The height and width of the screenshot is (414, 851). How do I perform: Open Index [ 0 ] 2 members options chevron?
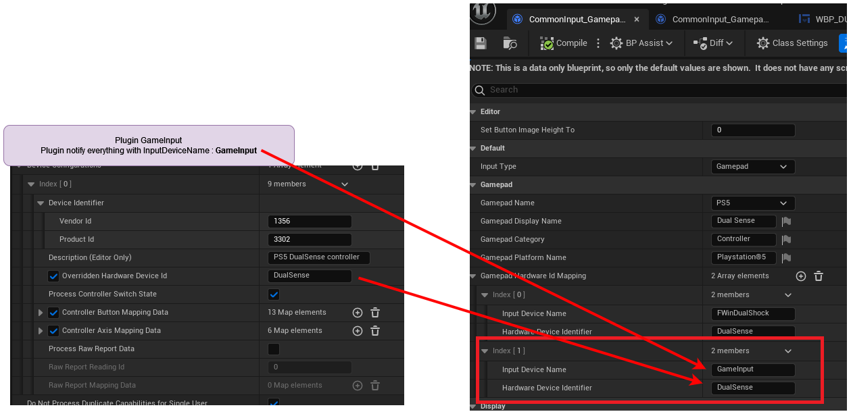[x=788, y=295]
